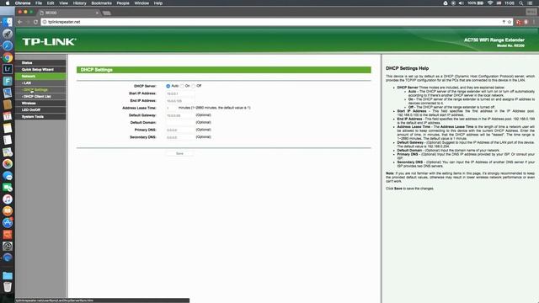Open the Apple menu
The height and width of the screenshot is (303, 539).
point(8,3)
